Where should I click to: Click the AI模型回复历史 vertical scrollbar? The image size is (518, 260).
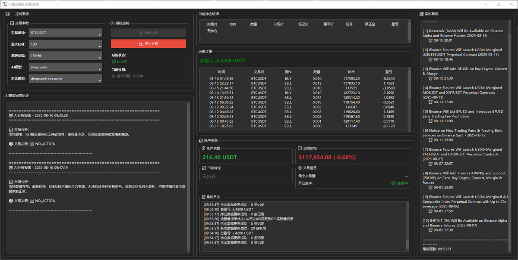(187, 177)
